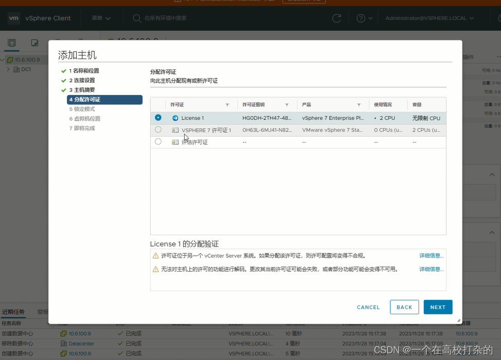501x360 pixels.
Task: Go to step 1 名称和位置
Action: [84, 71]
